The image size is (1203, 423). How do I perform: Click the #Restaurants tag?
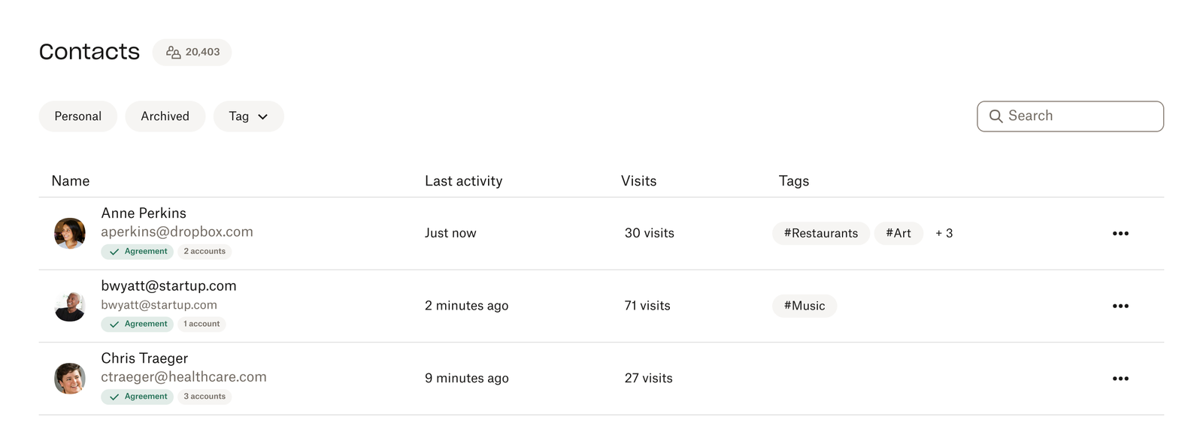(820, 234)
